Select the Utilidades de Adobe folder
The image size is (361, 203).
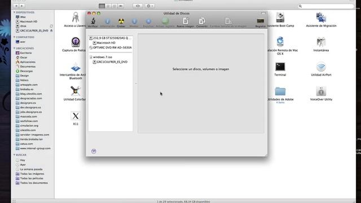(x=280, y=91)
